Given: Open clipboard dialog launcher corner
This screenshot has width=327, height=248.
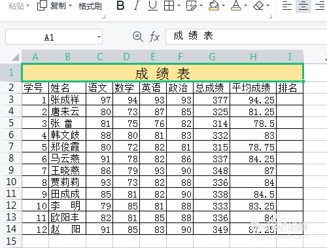Looking at the screenshot, I should pos(104,16).
